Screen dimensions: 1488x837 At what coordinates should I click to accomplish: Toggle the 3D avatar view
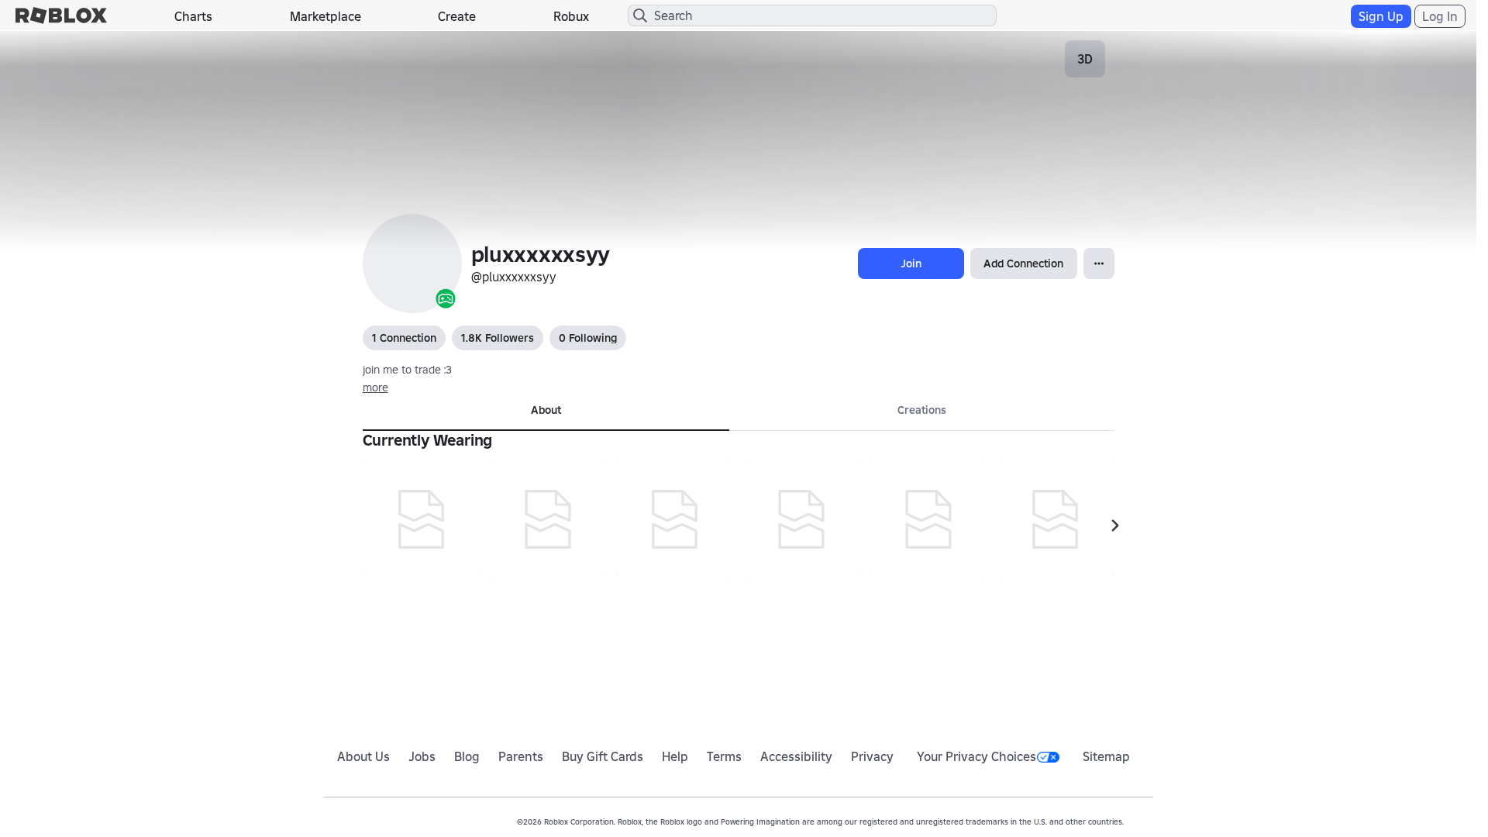(1085, 59)
